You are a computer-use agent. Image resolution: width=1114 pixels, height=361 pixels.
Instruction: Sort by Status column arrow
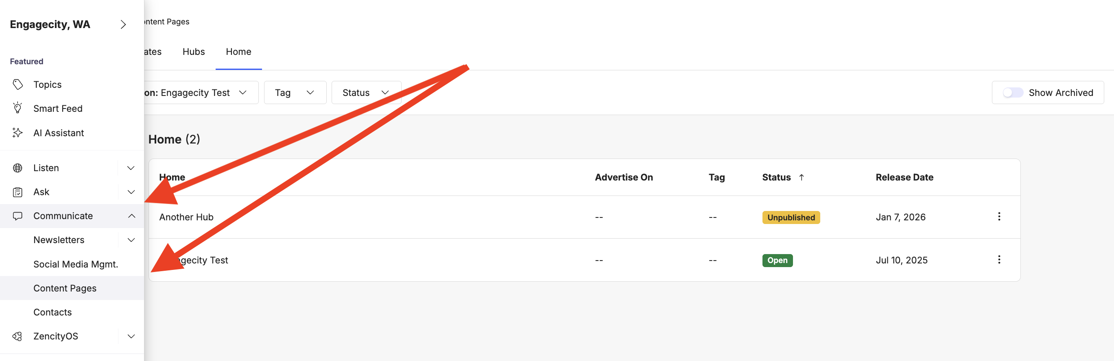click(802, 177)
